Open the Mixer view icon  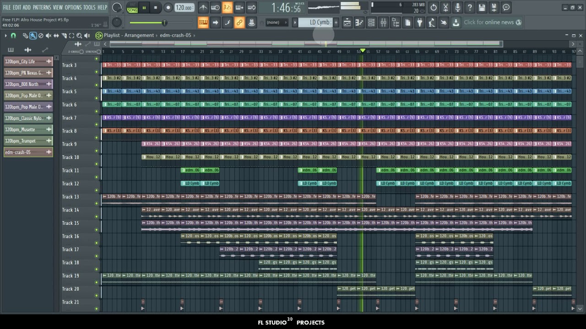pos(384,22)
